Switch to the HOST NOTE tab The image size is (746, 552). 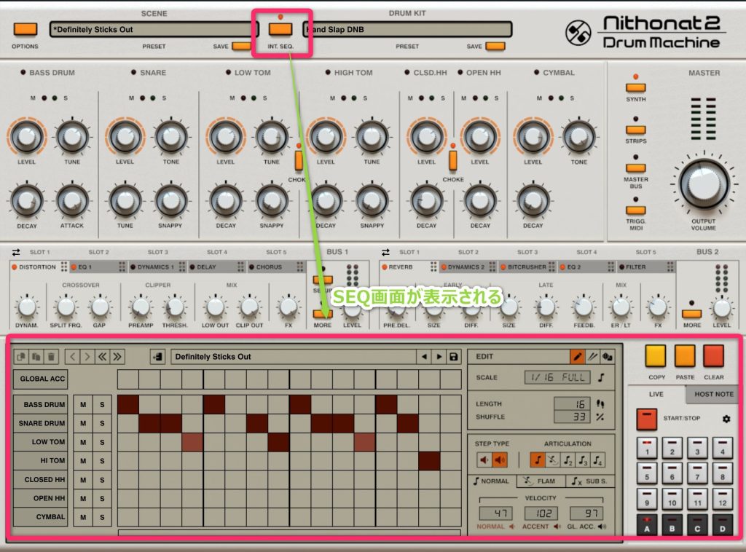[x=713, y=394]
